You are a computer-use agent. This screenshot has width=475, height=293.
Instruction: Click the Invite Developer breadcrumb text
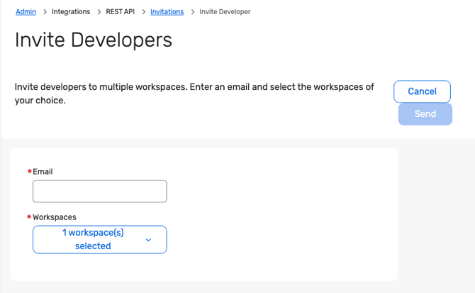[225, 12]
